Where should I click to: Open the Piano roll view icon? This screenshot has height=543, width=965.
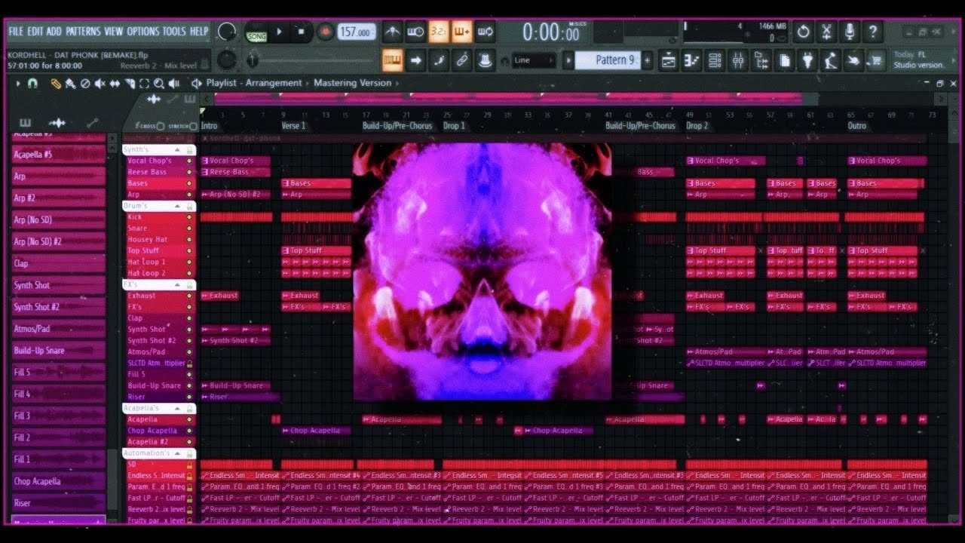pyautogui.click(x=691, y=60)
